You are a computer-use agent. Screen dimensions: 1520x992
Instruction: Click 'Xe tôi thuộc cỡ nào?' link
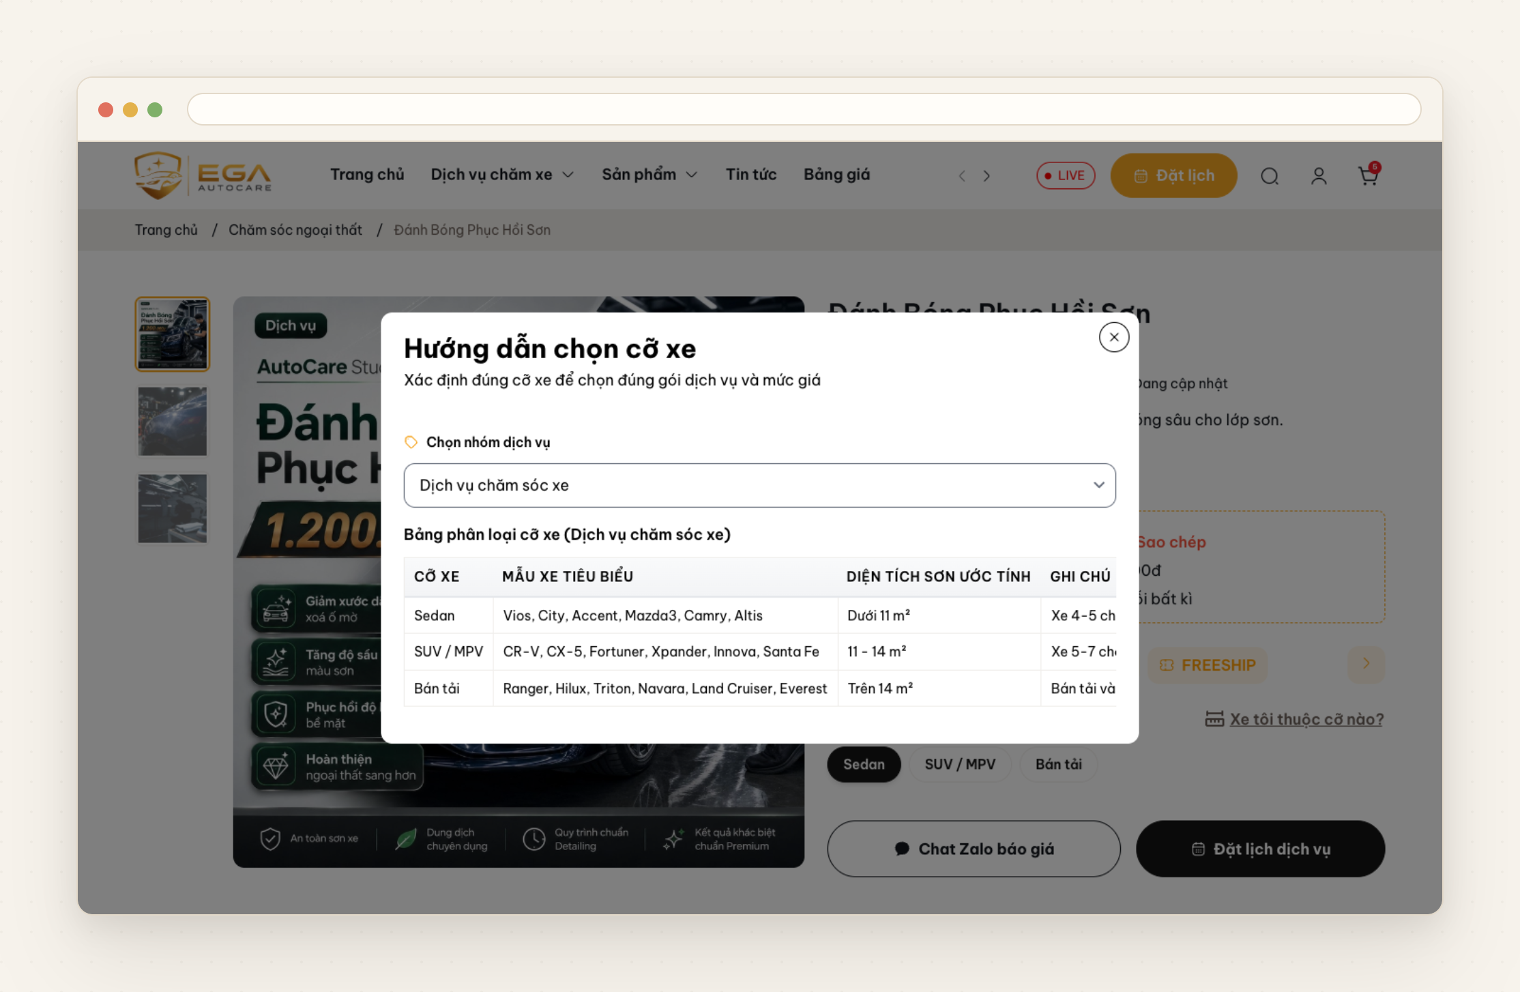1306,719
